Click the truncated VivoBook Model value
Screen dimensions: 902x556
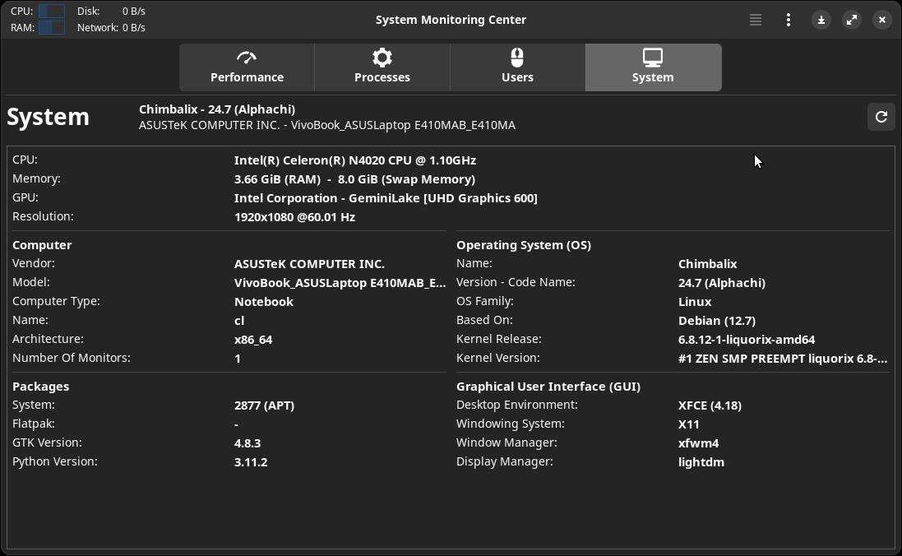coord(340,283)
